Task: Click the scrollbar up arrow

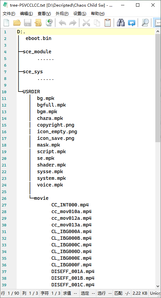Action: point(158,31)
